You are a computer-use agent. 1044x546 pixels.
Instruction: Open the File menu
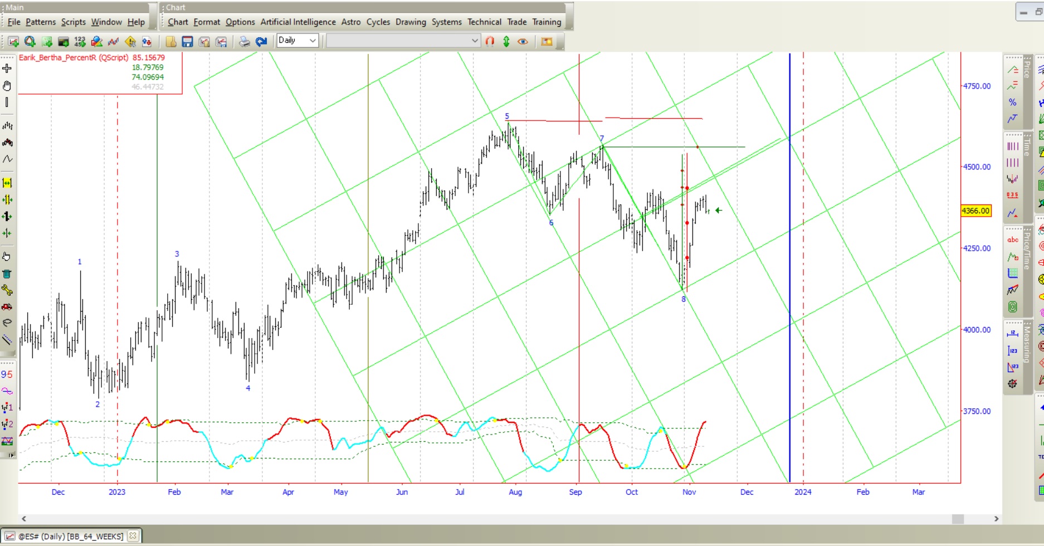pyautogui.click(x=14, y=22)
